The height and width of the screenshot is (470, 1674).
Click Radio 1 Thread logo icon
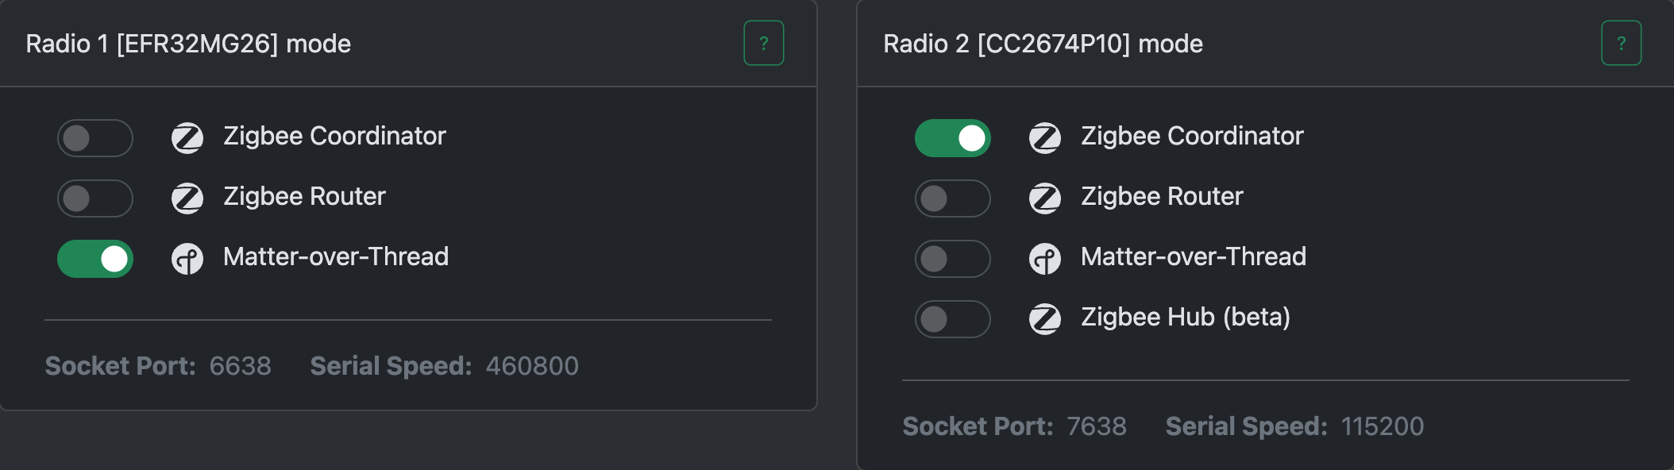coord(187,258)
